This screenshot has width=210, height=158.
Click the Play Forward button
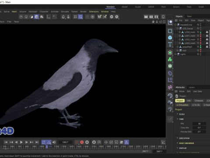click(x=21, y=142)
